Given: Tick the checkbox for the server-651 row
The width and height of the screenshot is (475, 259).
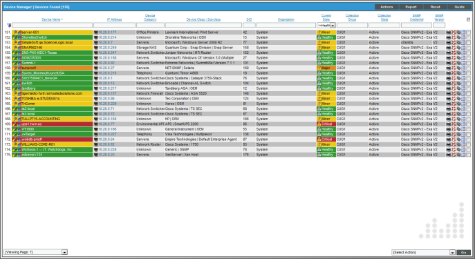Looking at the screenshot, I should [x=468, y=32].
